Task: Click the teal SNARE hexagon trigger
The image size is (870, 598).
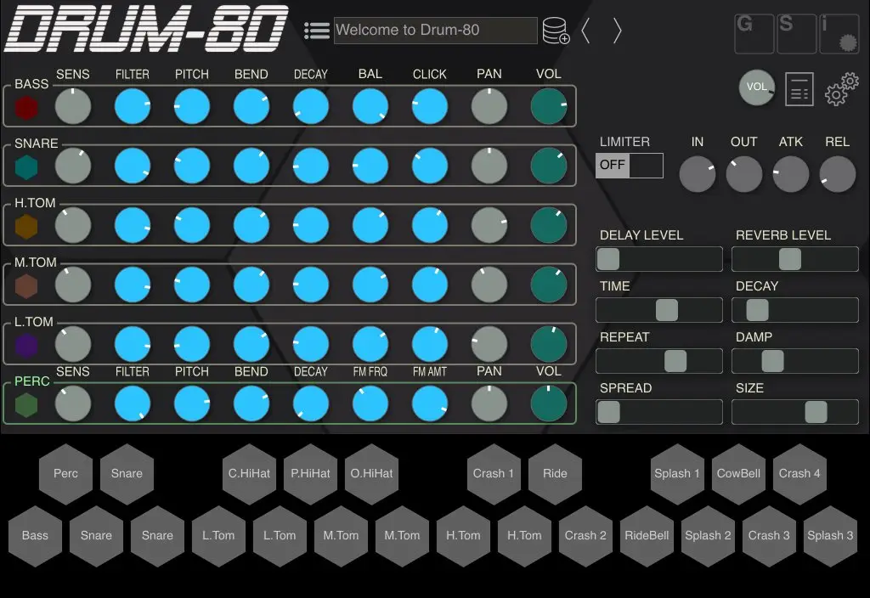Action: (x=26, y=167)
